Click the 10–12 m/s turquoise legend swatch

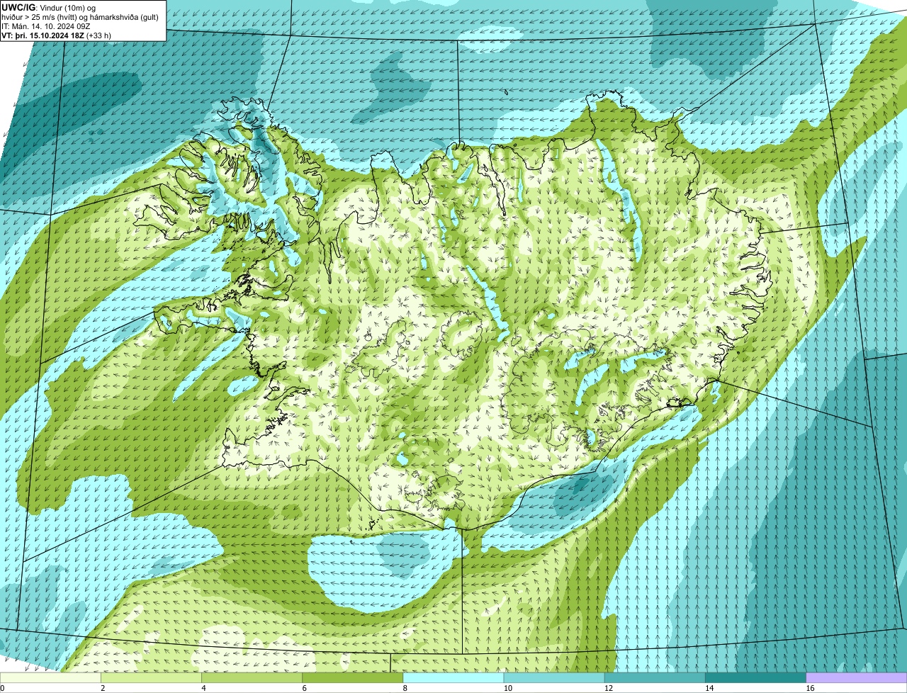point(554,677)
